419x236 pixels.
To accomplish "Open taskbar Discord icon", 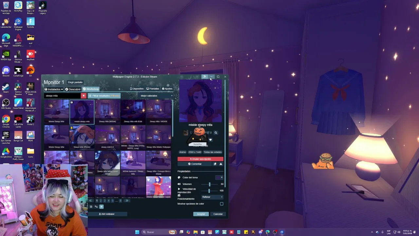I will tap(260, 232).
